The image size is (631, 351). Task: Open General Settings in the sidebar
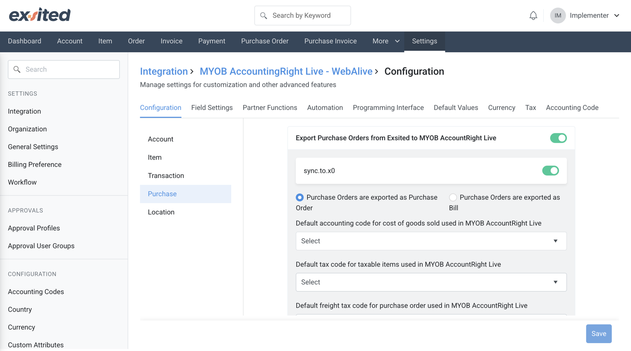pos(33,147)
